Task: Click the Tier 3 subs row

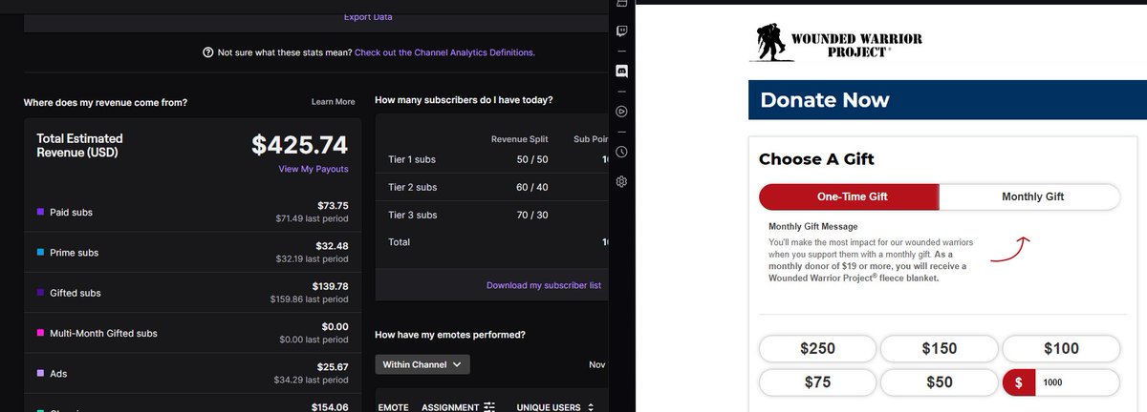Action: tap(492, 215)
